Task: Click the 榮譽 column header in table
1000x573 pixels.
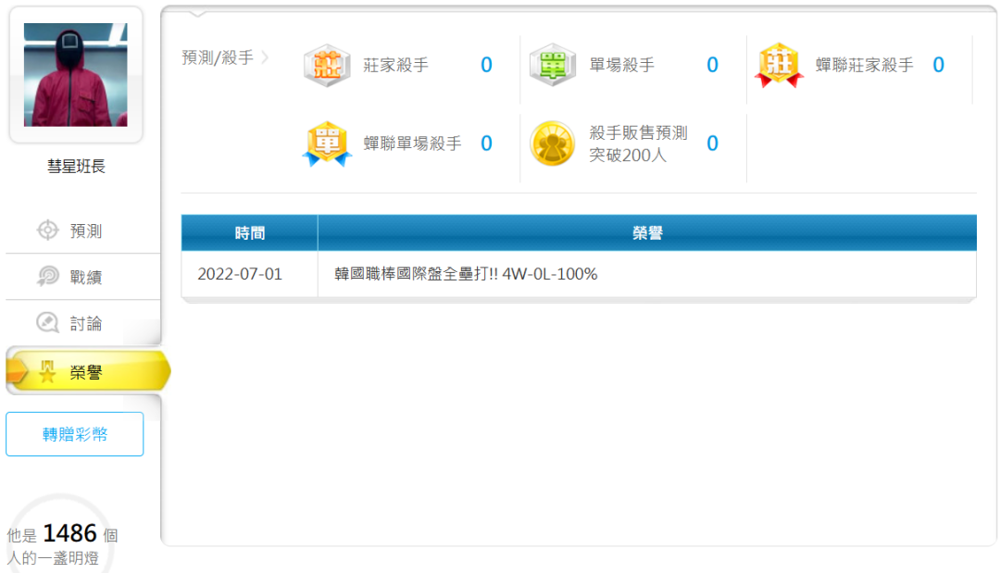Action: pyautogui.click(x=647, y=233)
